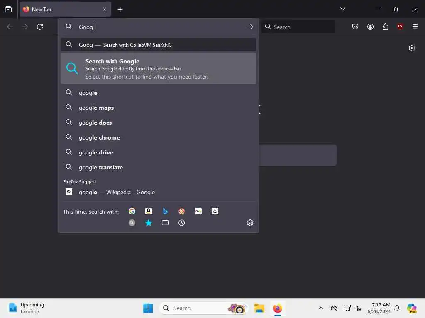
Task: Choose the google suggestion
Action: (159, 93)
